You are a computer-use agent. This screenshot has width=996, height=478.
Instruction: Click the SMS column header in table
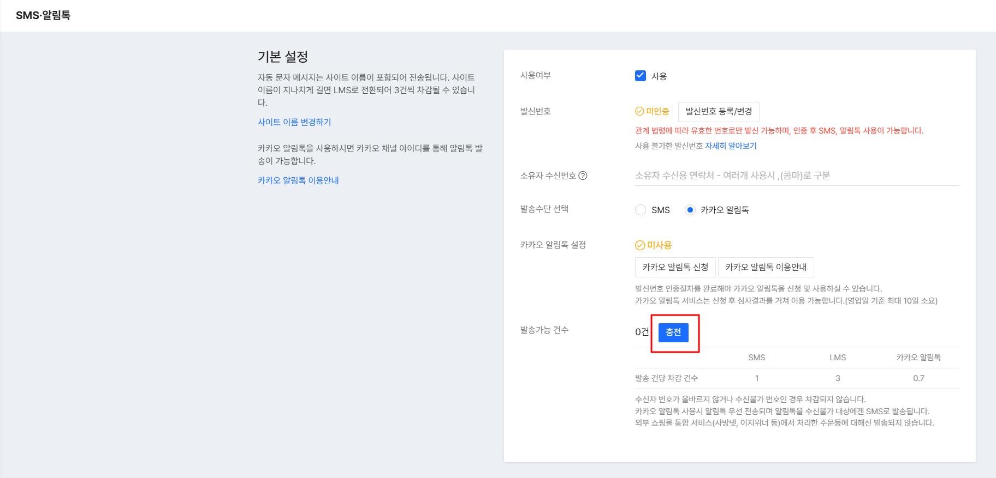756,358
